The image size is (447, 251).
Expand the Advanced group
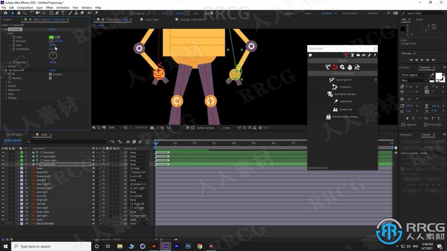click(6, 90)
